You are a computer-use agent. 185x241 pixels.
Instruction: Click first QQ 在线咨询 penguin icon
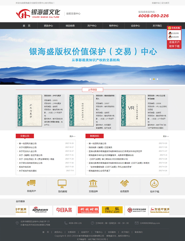tap(170, 33)
